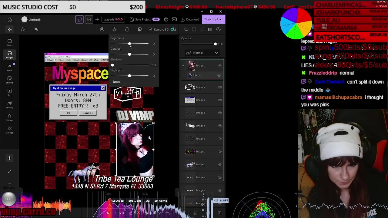The image size is (388, 218).
Task: Click the Highlights slider handle
Action: [129, 76]
